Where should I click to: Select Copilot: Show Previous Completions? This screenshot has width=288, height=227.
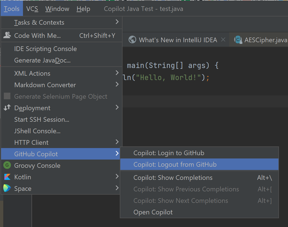(199, 189)
